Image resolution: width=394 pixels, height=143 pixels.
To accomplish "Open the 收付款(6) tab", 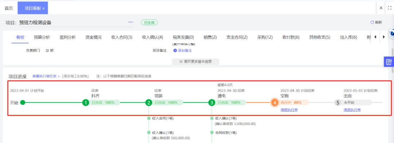I will coord(291,37).
